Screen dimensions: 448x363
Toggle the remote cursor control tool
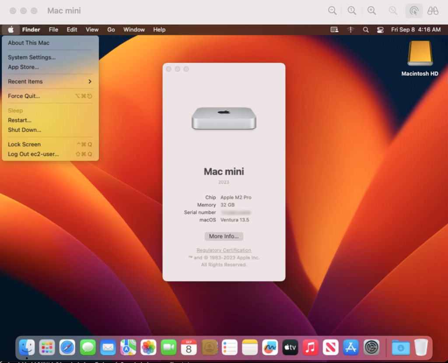pos(413,11)
